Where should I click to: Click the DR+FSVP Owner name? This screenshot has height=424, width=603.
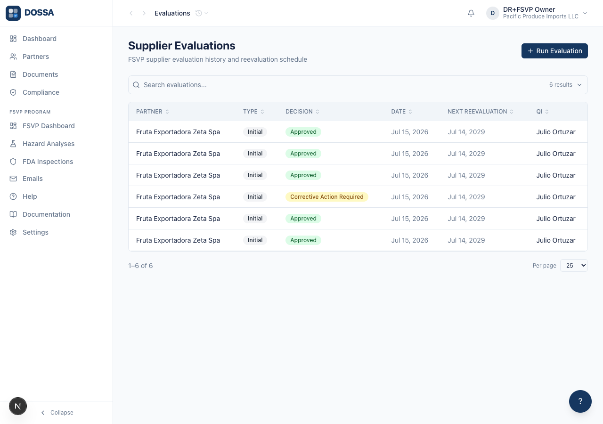pos(529,9)
